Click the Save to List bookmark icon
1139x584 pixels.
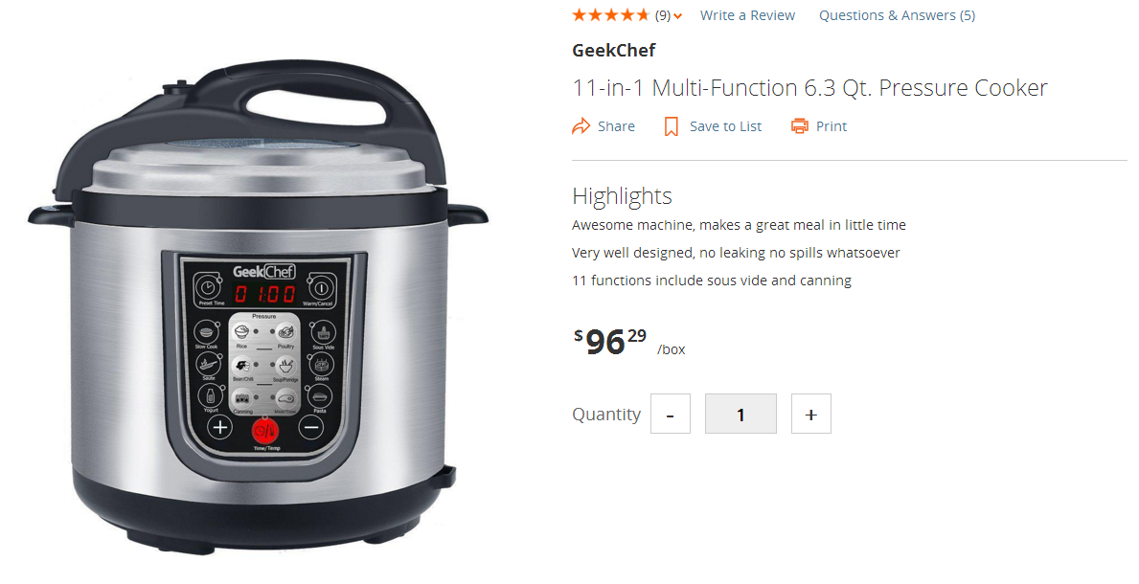tap(672, 126)
